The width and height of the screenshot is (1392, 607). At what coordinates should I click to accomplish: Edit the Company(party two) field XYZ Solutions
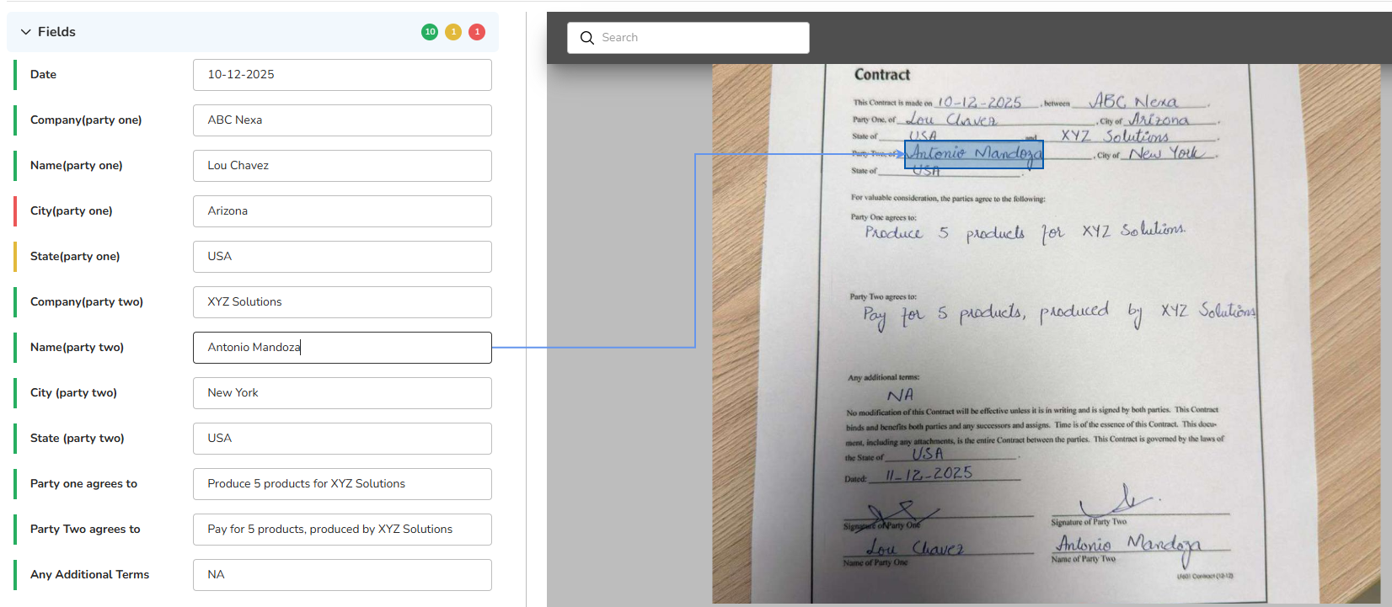tap(342, 302)
